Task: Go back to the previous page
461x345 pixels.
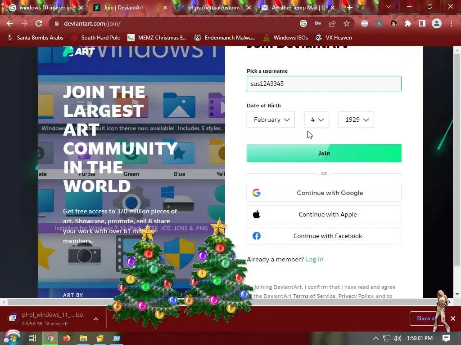Action: (10, 23)
